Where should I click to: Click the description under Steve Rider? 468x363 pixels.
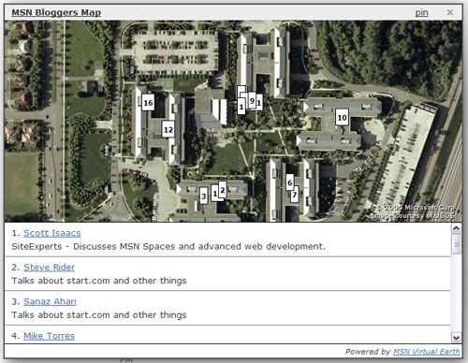tap(99, 281)
